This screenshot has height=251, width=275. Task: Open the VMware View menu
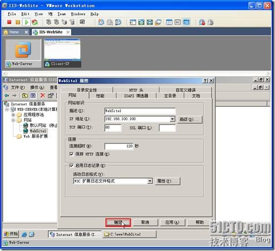coord(39,14)
